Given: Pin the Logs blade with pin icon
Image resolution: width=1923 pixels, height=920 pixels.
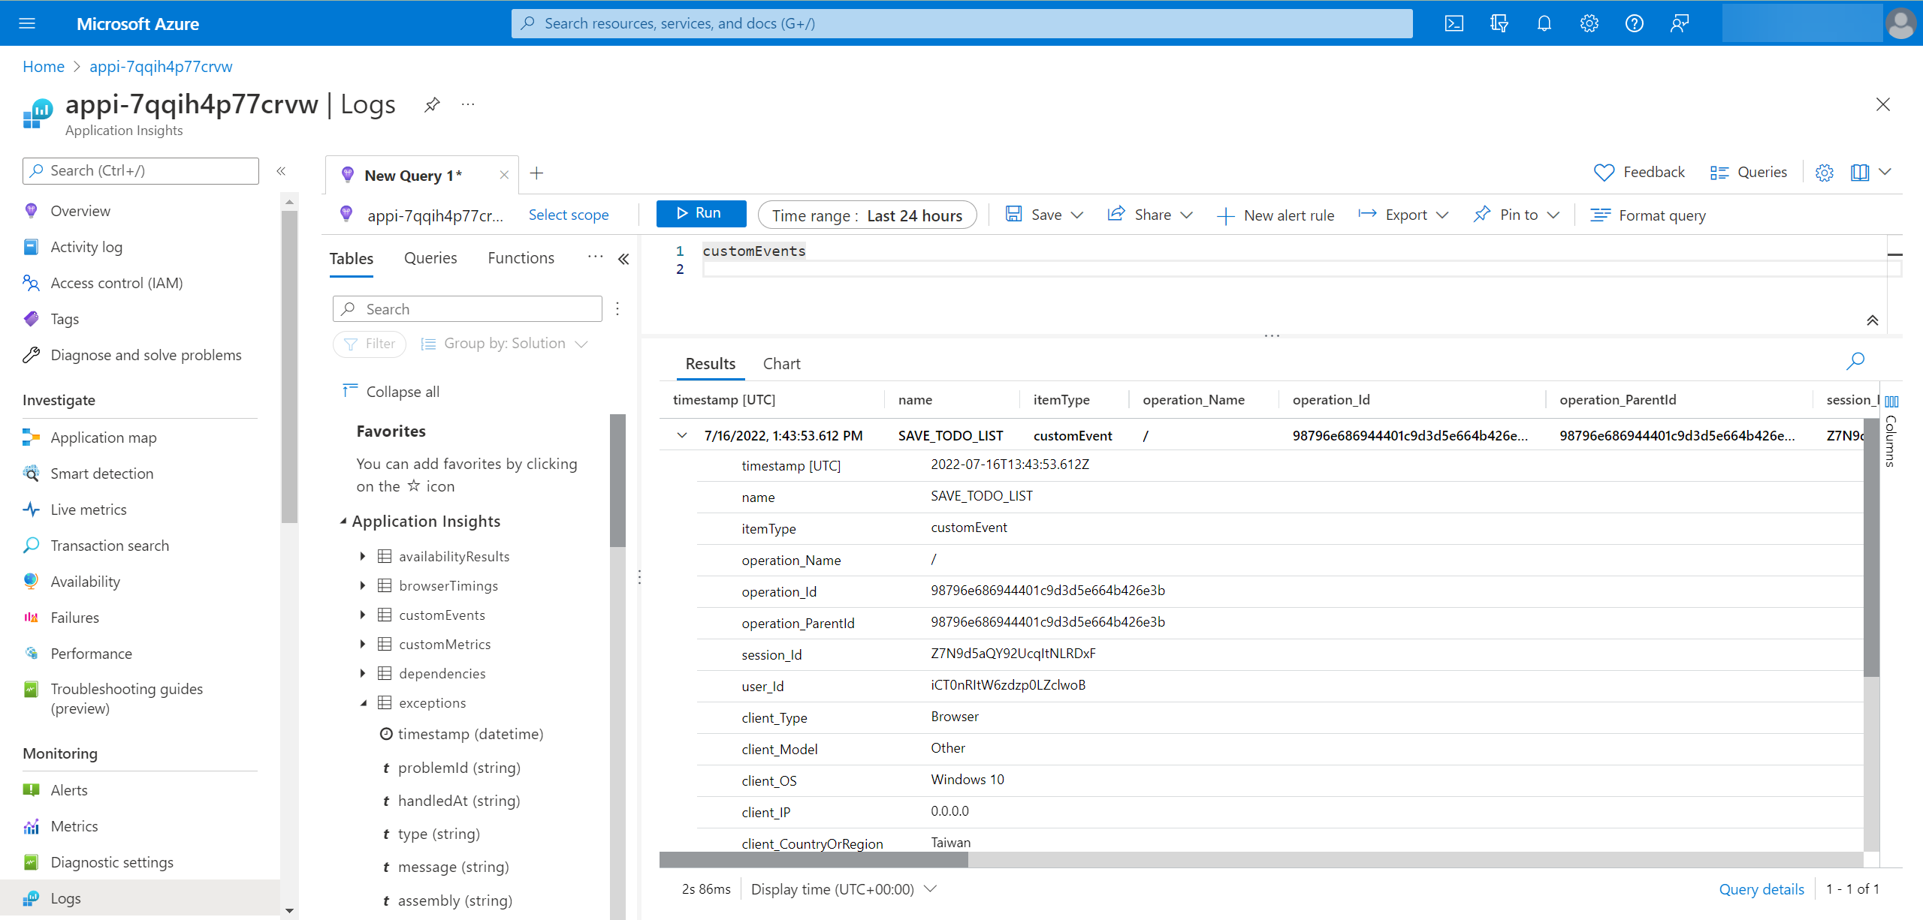Looking at the screenshot, I should (432, 104).
